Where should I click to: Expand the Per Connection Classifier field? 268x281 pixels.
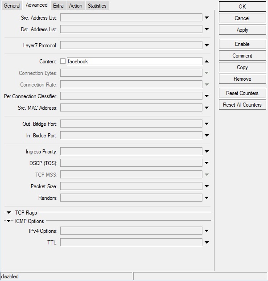(x=207, y=96)
